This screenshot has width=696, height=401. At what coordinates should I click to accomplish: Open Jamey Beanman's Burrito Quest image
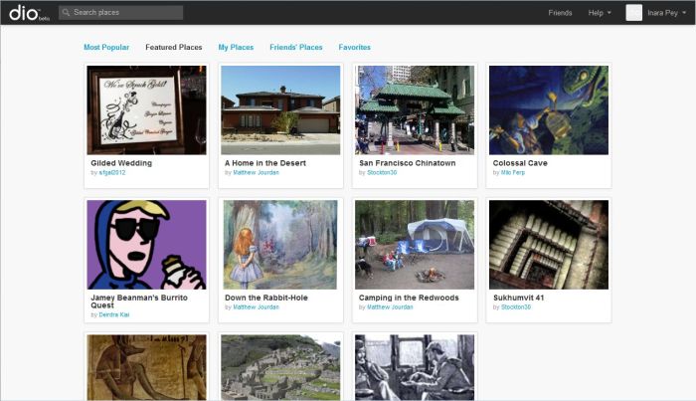tap(146, 245)
